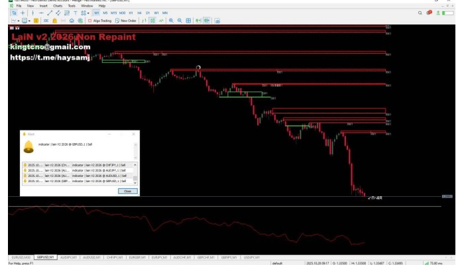Open search with the magnifier icon
This screenshot has width=464, height=265.
(x=420, y=13)
